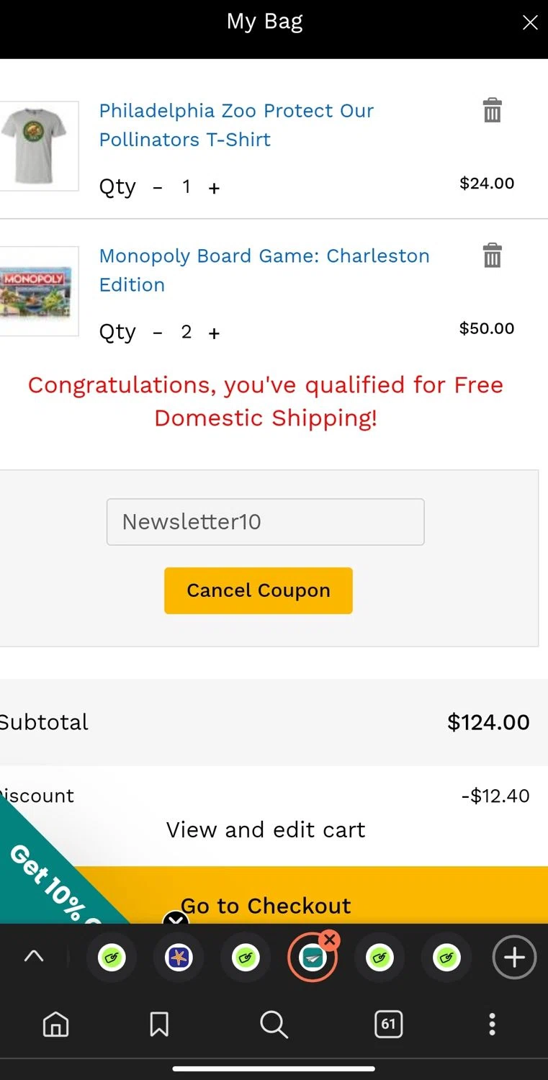Delete Philadelphia Zoo T-Shirt from bag

pyautogui.click(x=492, y=111)
